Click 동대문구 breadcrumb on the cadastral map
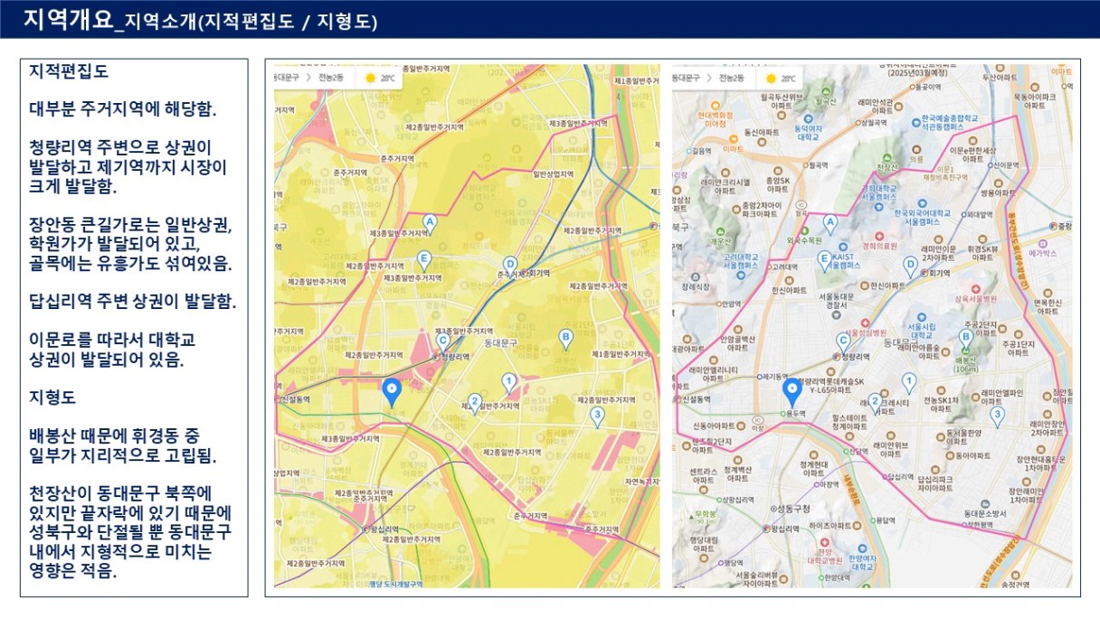The image size is (1100, 618). click(289, 78)
